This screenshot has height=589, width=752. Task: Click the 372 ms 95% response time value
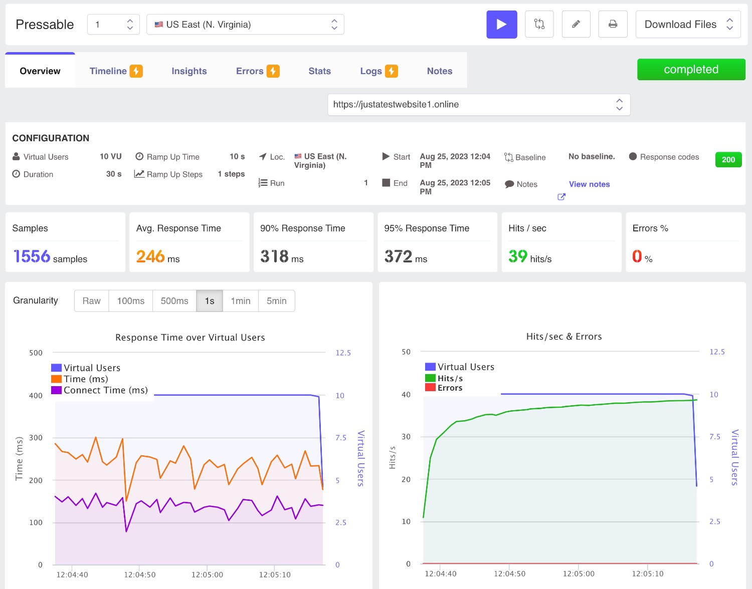(x=406, y=256)
